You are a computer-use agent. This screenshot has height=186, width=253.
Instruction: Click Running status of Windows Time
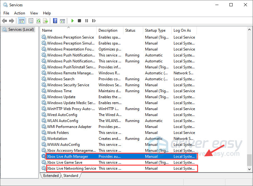click(132, 91)
